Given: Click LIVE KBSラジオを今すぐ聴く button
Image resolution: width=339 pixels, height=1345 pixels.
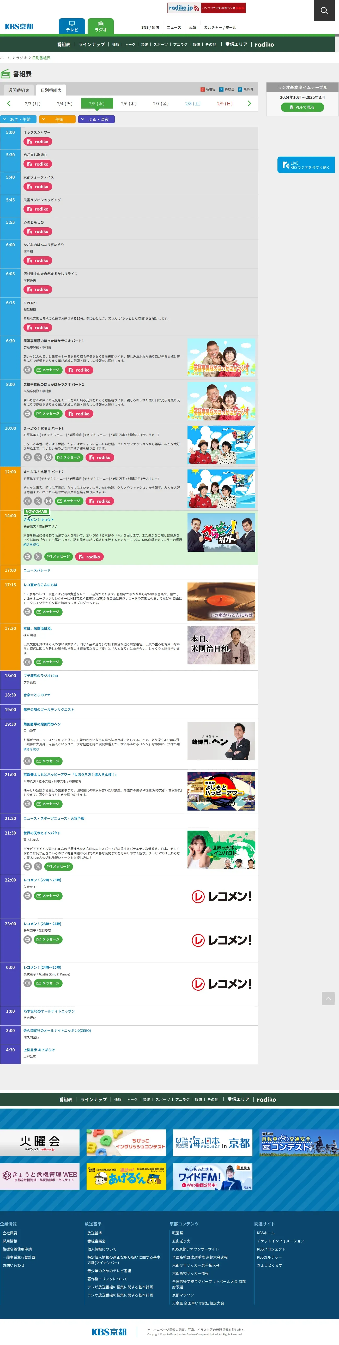Looking at the screenshot, I should [306, 165].
